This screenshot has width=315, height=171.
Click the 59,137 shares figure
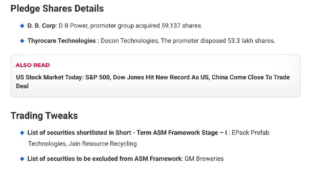(x=182, y=26)
